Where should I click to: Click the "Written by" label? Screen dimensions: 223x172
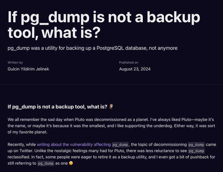click(x=15, y=63)
